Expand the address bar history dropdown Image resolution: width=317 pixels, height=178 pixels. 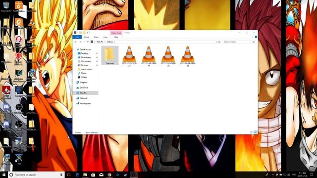pos(216,42)
